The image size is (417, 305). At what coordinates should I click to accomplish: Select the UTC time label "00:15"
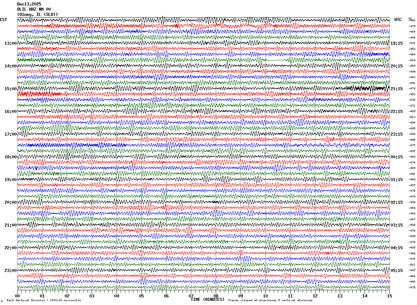[397, 157]
